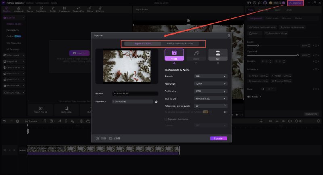Click Voltear horizontalmente button
This screenshot has height=175, width=323.
262,27
